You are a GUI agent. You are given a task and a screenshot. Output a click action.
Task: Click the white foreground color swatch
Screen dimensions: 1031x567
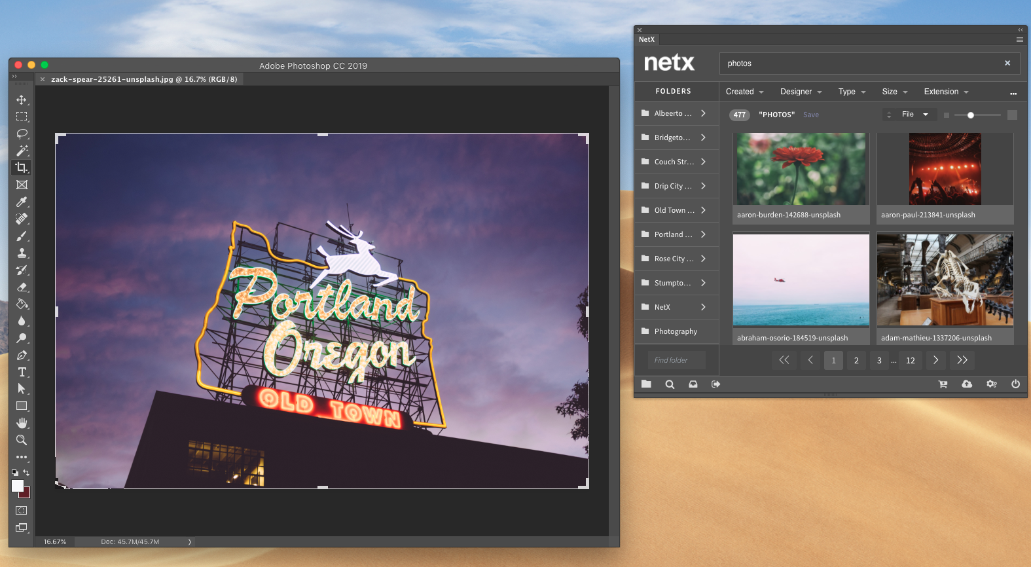pyautogui.click(x=17, y=485)
